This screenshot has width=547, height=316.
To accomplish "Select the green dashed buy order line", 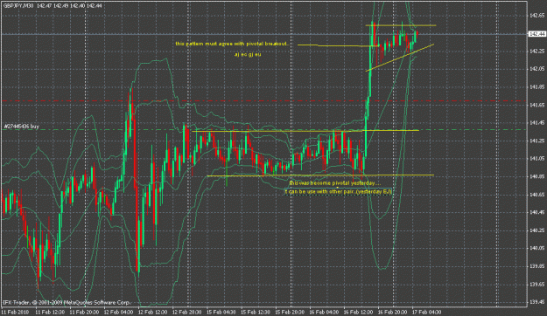I will [x=263, y=130].
